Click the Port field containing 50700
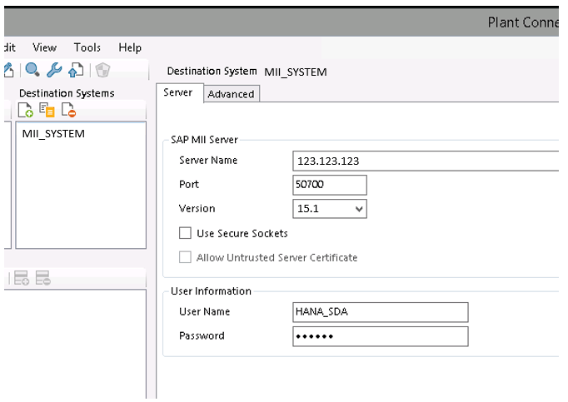Image resolution: width=568 pixels, height=402 pixels. (329, 184)
